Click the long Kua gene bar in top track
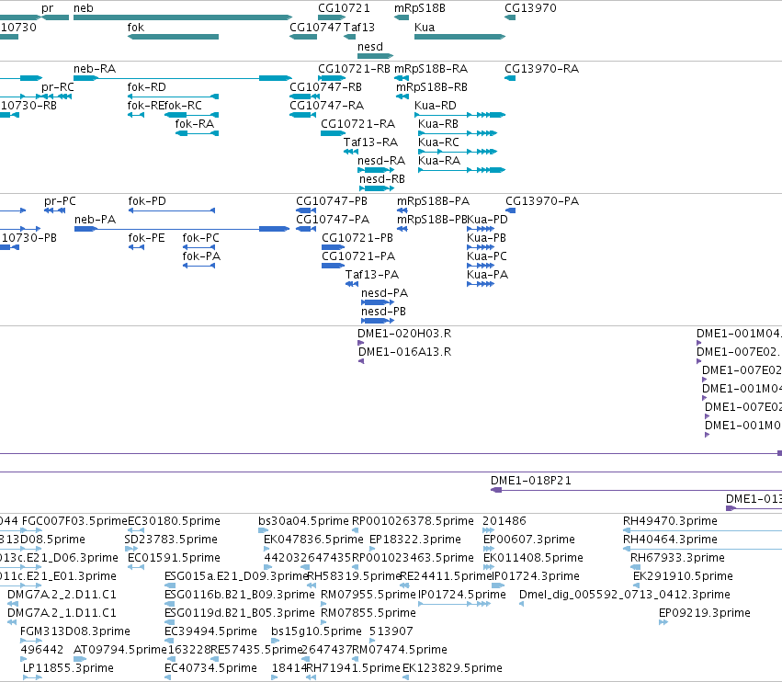The image size is (782, 682). (x=459, y=37)
